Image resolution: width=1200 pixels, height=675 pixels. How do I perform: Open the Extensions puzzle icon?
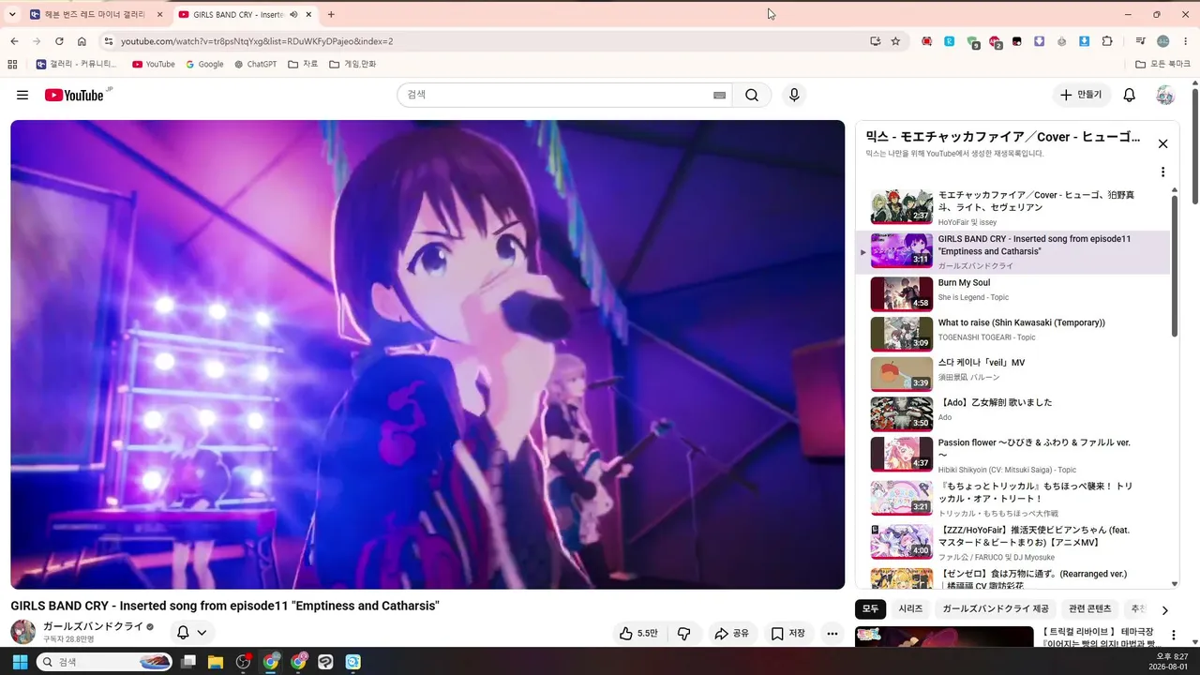(x=1107, y=41)
